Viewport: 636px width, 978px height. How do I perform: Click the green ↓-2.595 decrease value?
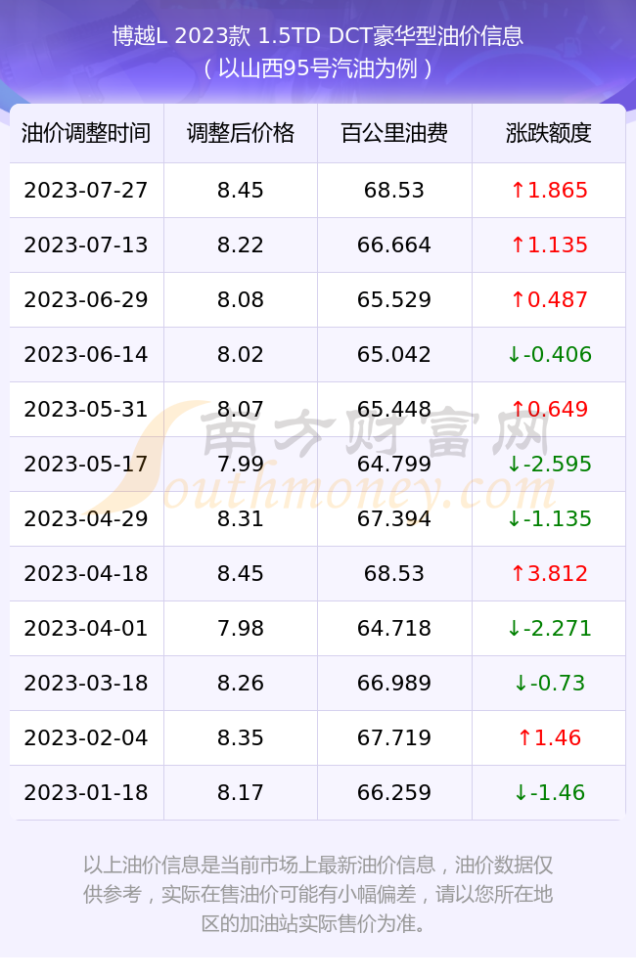[549, 464]
